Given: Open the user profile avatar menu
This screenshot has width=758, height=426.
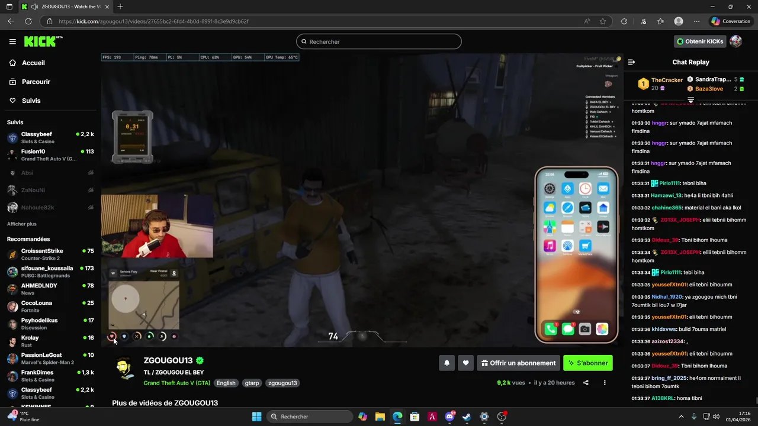Looking at the screenshot, I should click(x=736, y=41).
